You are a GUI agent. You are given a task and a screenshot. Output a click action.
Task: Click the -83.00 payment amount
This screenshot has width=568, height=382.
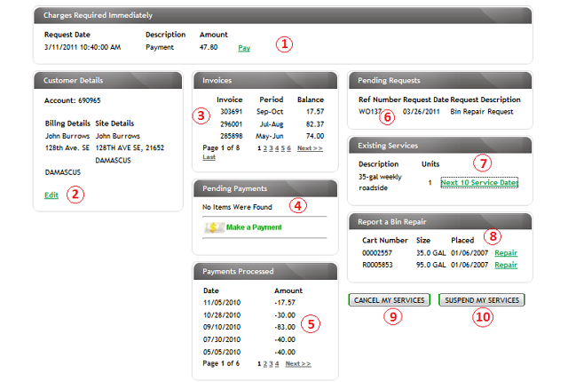pyautogui.click(x=285, y=327)
